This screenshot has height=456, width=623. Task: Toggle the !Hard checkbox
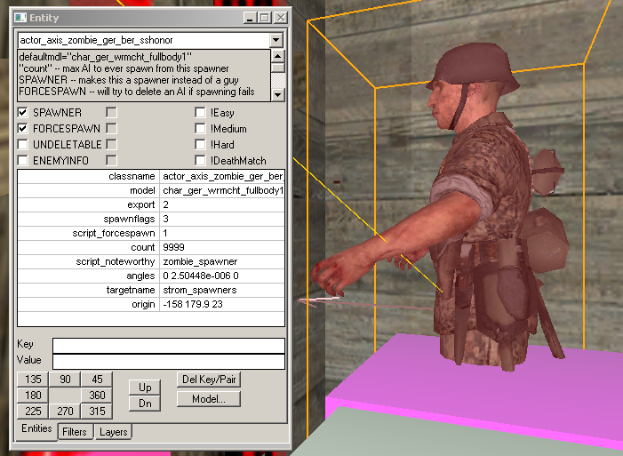point(200,144)
